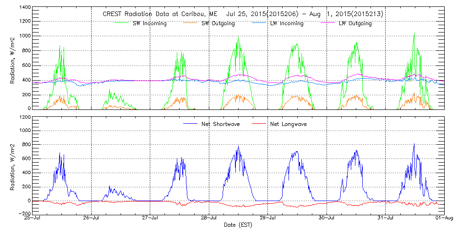The image size is (458, 229).
Task: Click the CREST Radiation Data chart title
Action: click(243, 14)
